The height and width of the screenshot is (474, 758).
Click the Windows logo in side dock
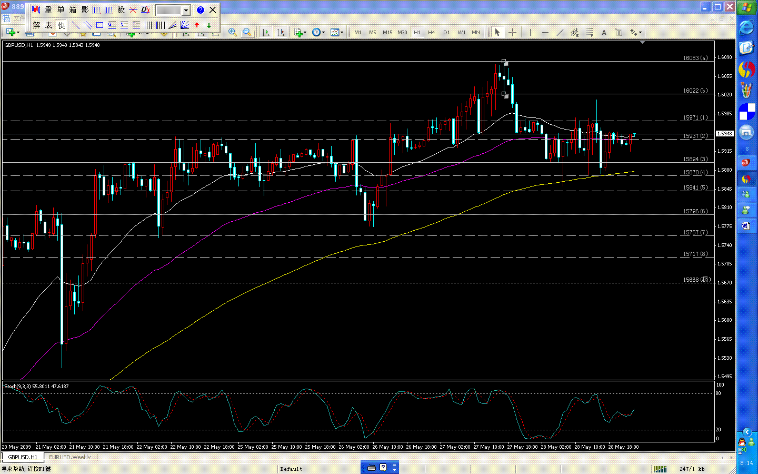pyautogui.click(x=746, y=8)
